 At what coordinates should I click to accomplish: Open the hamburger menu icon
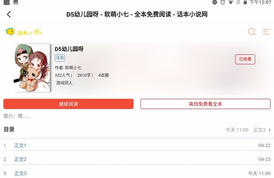coord(266,32)
